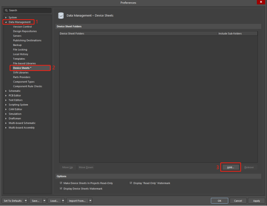Click the Add... button
This screenshot has height=206, width=267.
[230, 167]
